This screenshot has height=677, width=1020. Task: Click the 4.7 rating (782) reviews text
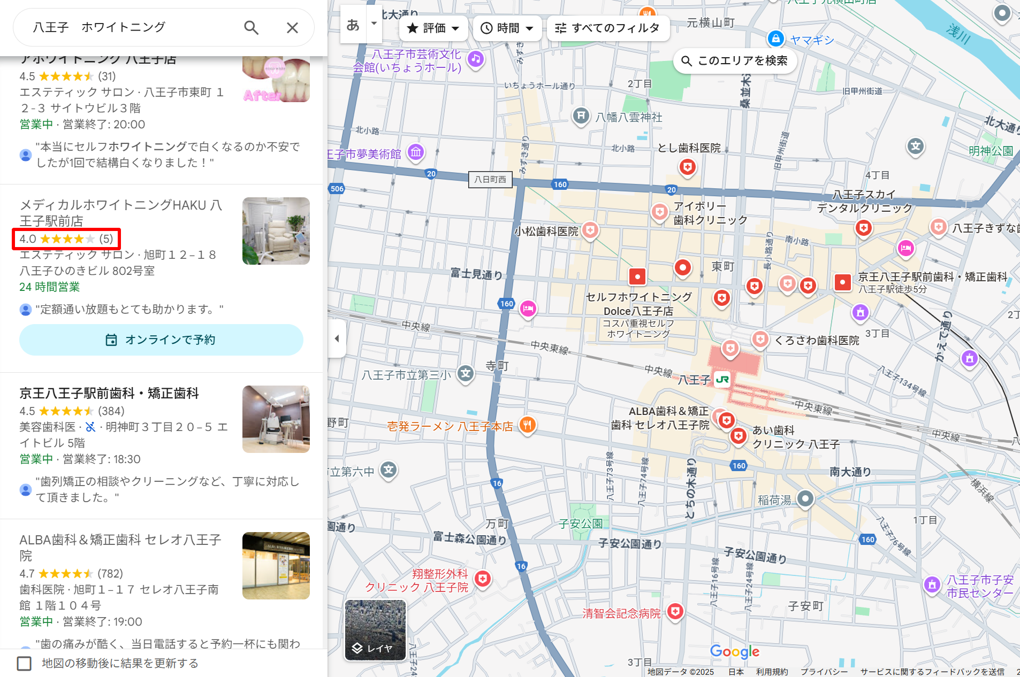(71, 574)
